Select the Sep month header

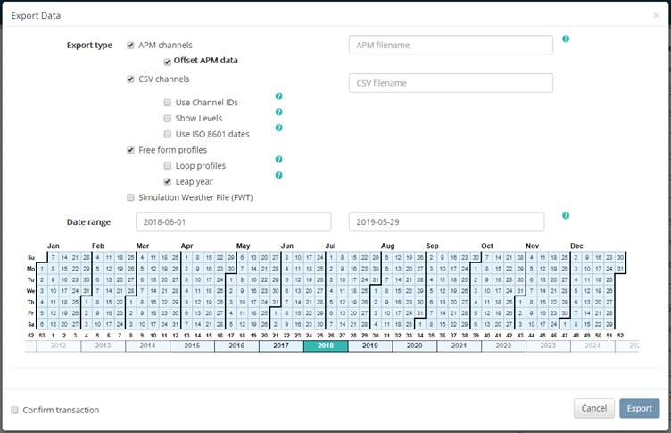[x=432, y=246]
